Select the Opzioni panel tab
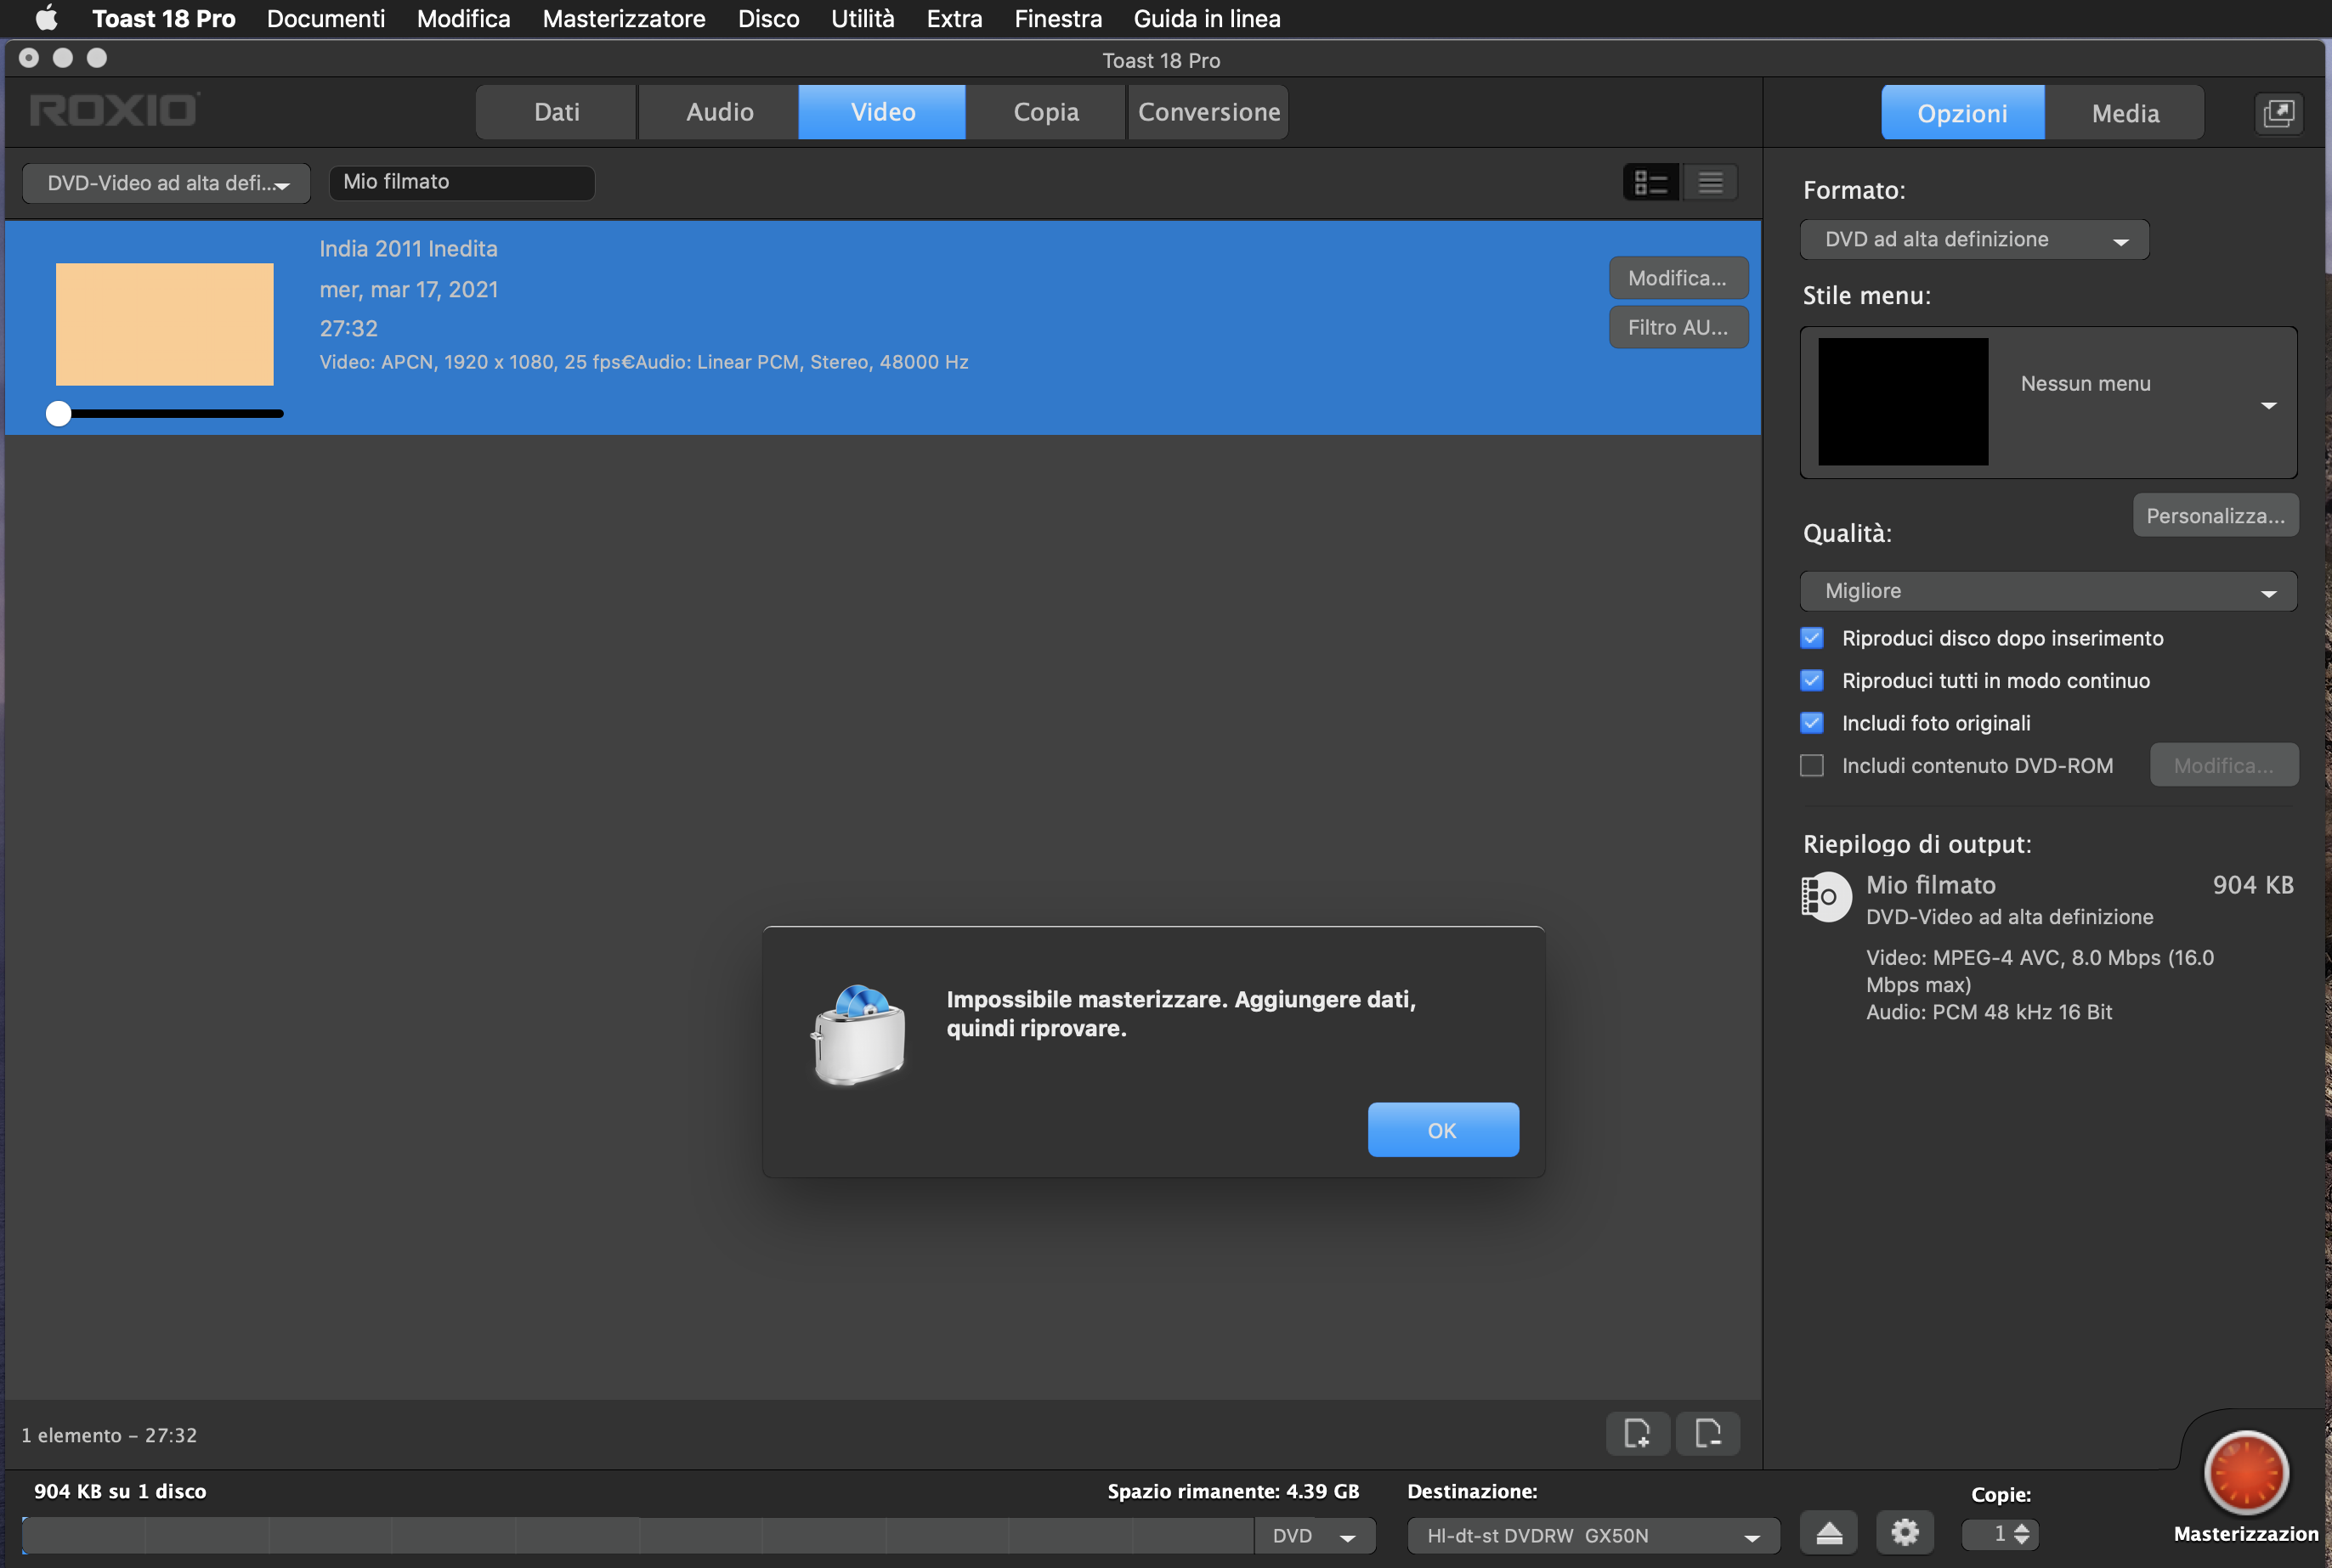The width and height of the screenshot is (2332, 1568). (x=1961, y=113)
